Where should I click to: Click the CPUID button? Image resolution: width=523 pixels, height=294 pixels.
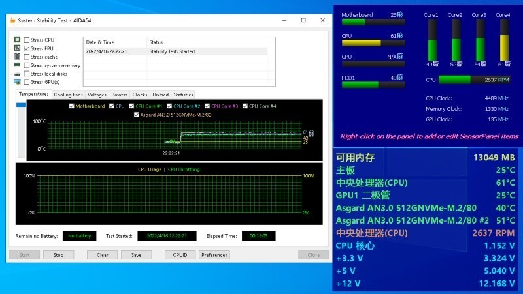[180, 255]
